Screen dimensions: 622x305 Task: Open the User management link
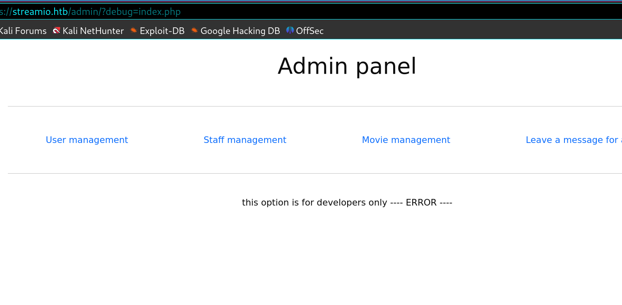(87, 140)
